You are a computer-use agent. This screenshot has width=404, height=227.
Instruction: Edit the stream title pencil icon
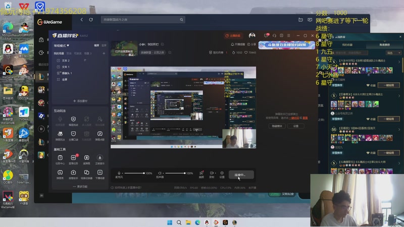point(163,44)
